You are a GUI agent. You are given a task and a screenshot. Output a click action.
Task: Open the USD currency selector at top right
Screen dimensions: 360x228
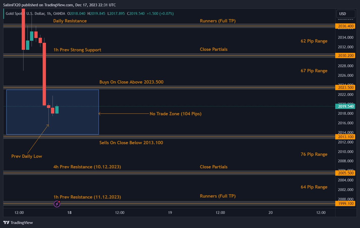[x=346, y=14]
